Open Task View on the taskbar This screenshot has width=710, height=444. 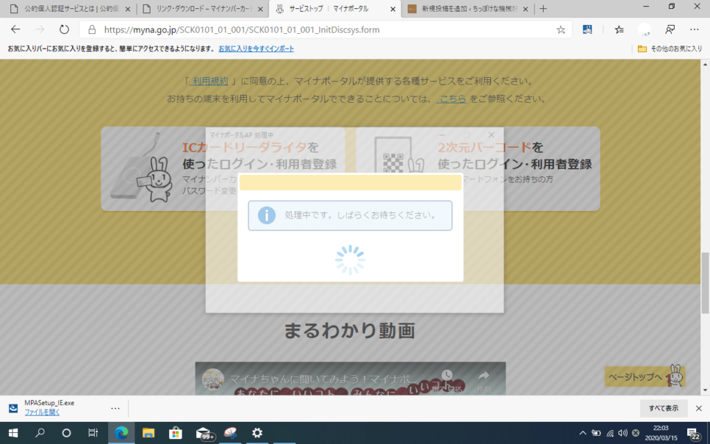click(x=93, y=433)
